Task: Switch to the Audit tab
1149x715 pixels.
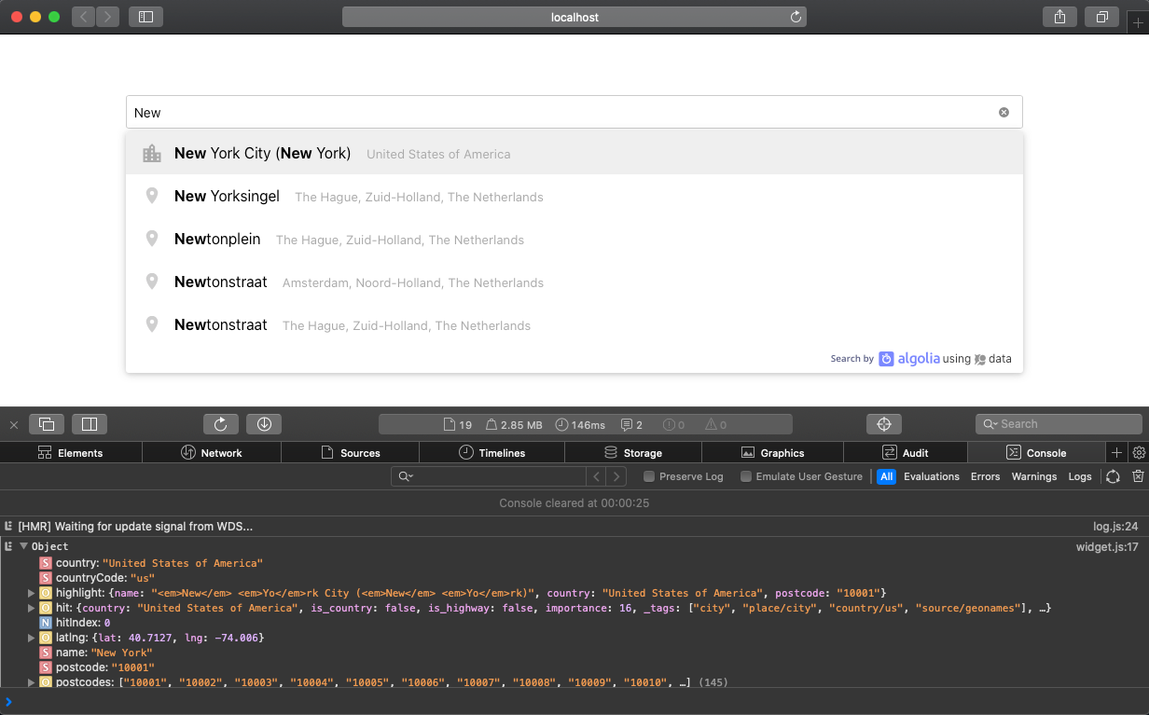Action: click(x=905, y=452)
